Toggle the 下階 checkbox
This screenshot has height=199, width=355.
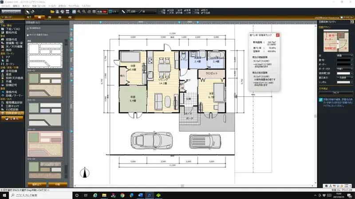(x=160, y=13)
